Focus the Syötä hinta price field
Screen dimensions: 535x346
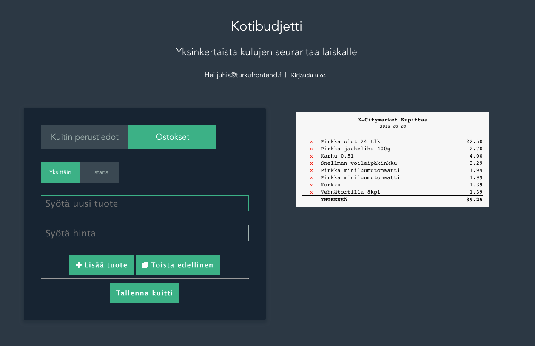coord(145,233)
